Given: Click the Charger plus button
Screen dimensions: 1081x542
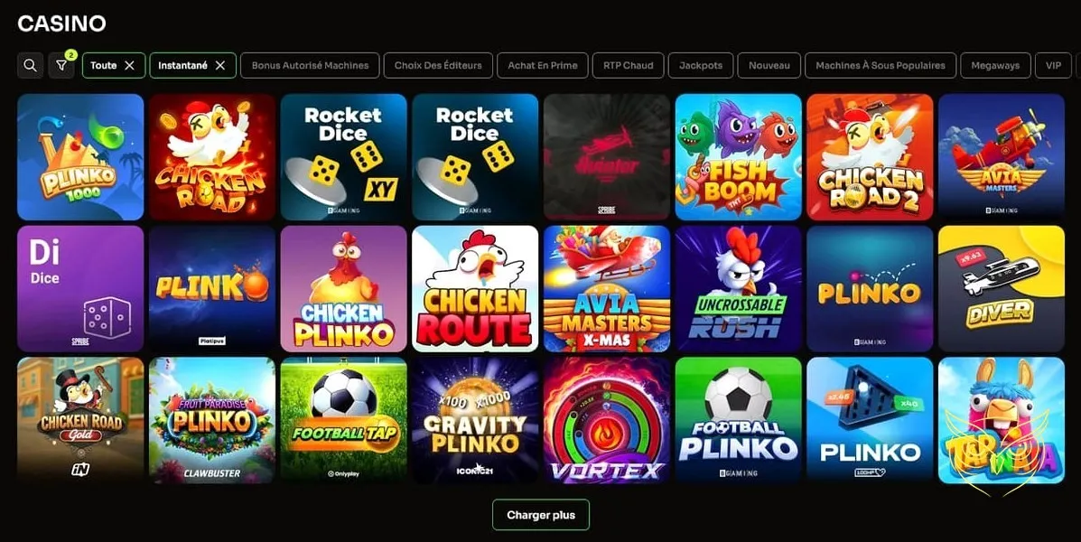Looking at the screenshot, I should pos(540,515).
